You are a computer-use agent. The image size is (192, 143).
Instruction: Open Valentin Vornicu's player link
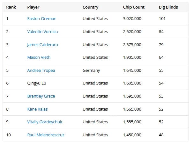[42, 32]
